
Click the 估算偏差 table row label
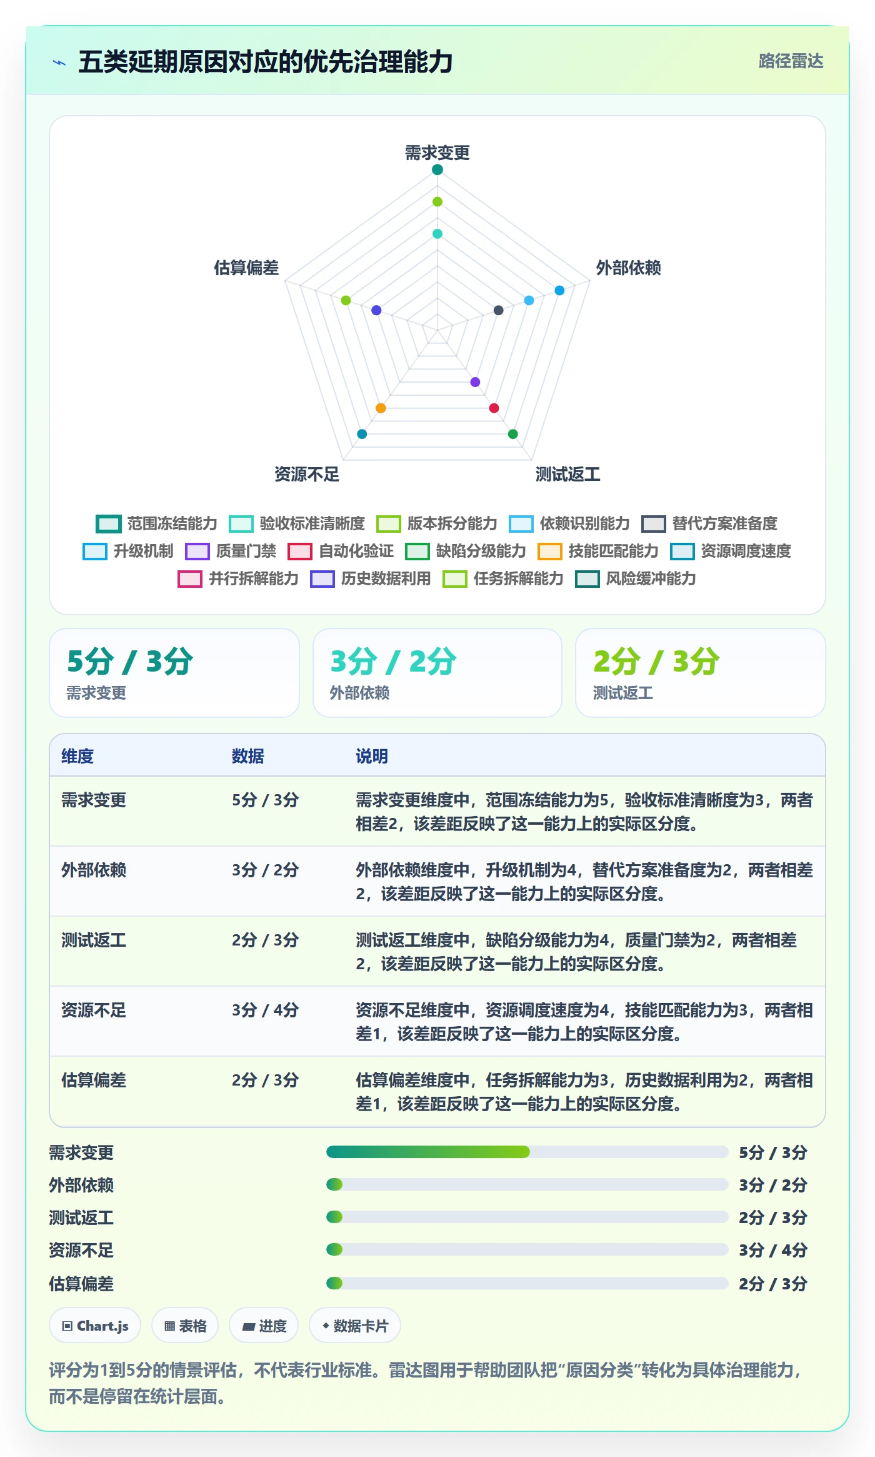click(94, 1080)
